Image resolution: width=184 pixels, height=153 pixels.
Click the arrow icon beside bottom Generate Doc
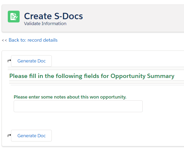pyautogui.click(x=9, y=135)
